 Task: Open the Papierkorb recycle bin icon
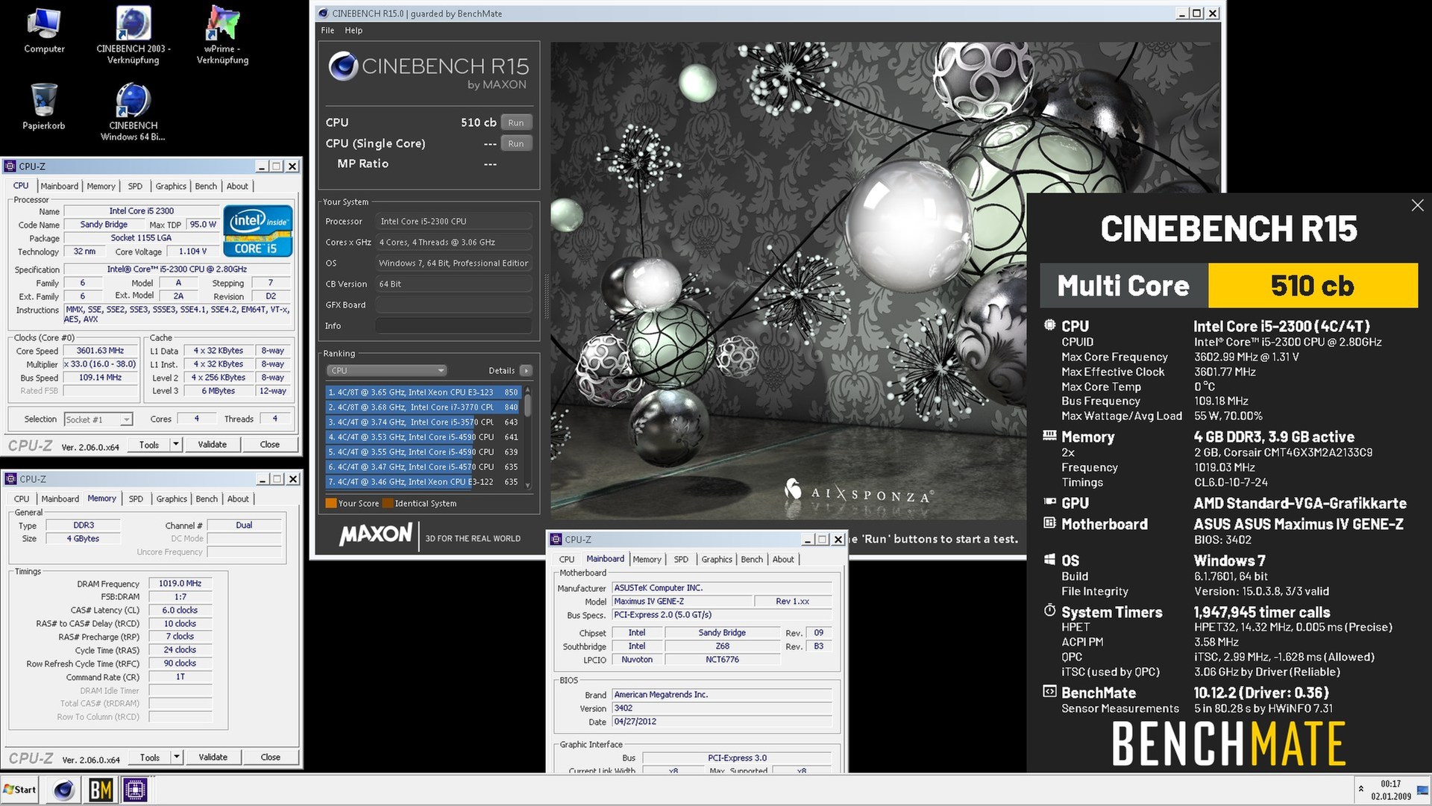point(44,106)
